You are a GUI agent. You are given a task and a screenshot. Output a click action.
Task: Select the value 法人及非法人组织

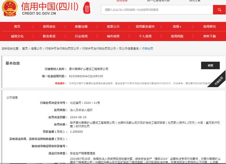[81, 110]
